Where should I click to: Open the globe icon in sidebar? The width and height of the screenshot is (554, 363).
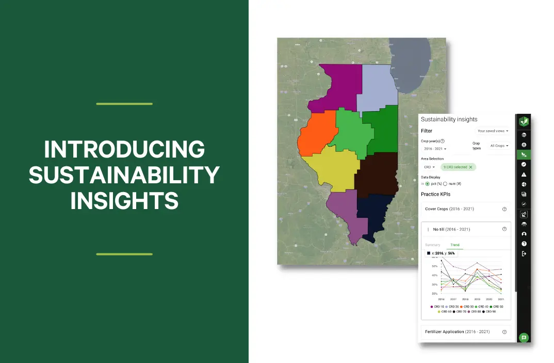524,145
